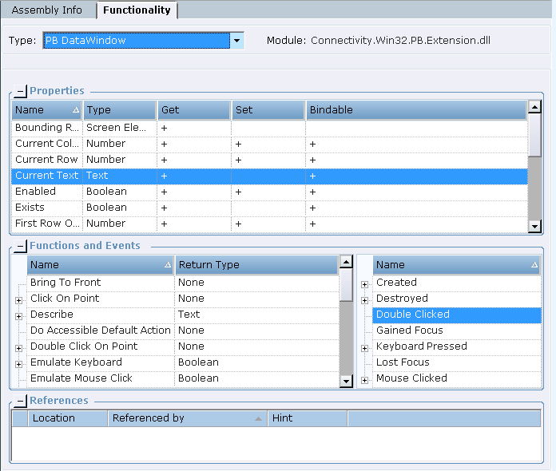Open the Type dropdown arrow

pos(237,41)
